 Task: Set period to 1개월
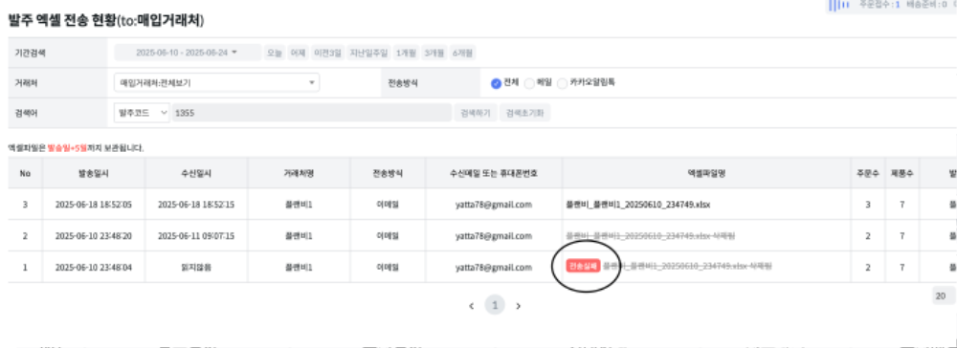pyautogui.click(x=406, y=53)
